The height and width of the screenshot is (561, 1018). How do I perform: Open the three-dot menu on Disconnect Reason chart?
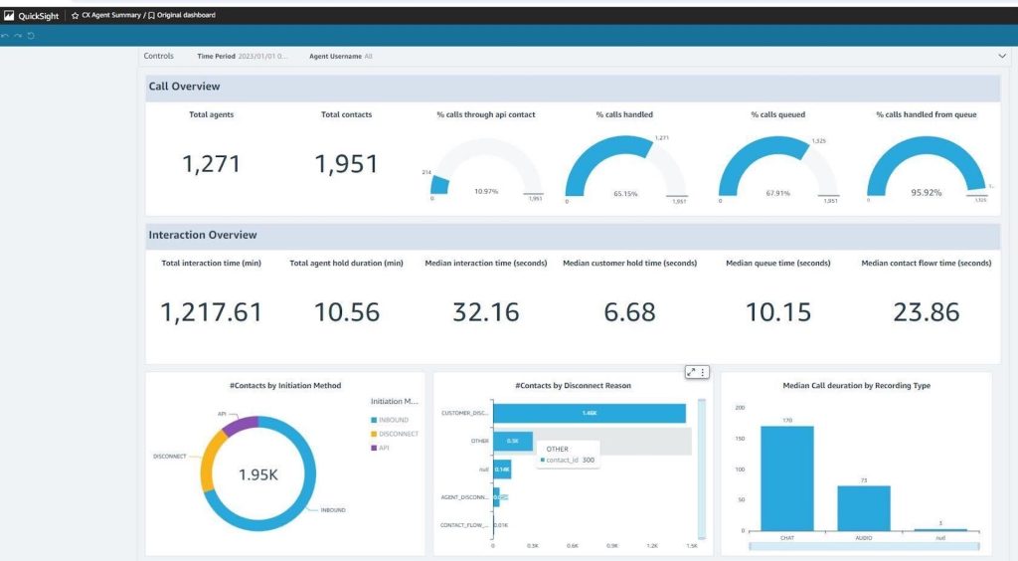tap(703, 372)
